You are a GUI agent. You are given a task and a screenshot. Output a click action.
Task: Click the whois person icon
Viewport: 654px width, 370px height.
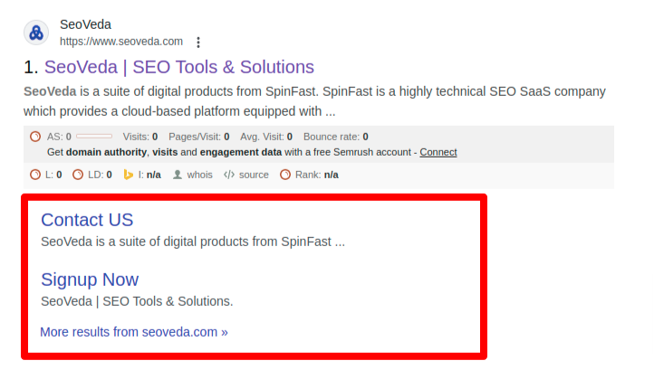pos(178,175)
